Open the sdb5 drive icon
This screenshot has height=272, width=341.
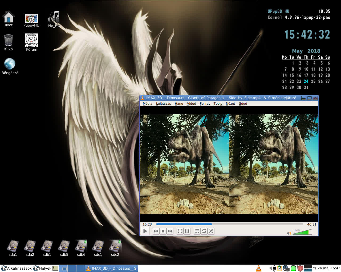64,248
